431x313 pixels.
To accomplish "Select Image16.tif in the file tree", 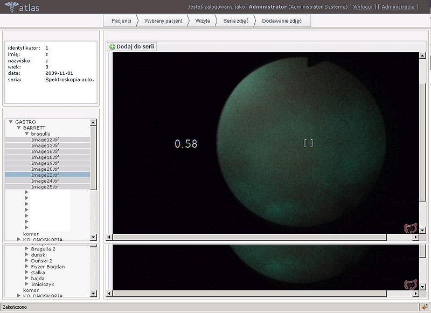I will [45, 151].
